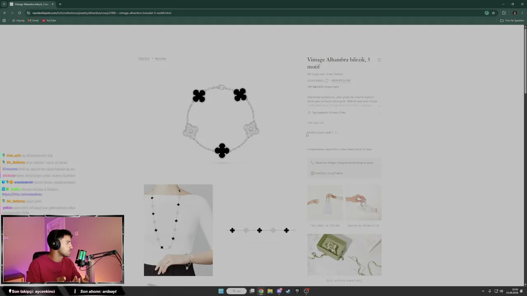Open the model wearing necklace photo

(178, 230)
